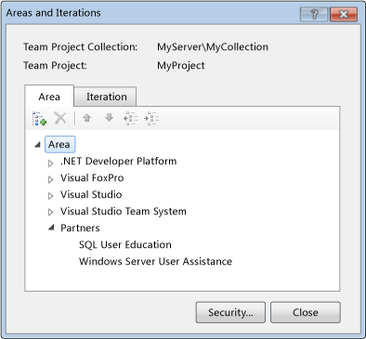Select the root Area tree item
Viewport: 366px width, 339px height.
click(59, 145)
